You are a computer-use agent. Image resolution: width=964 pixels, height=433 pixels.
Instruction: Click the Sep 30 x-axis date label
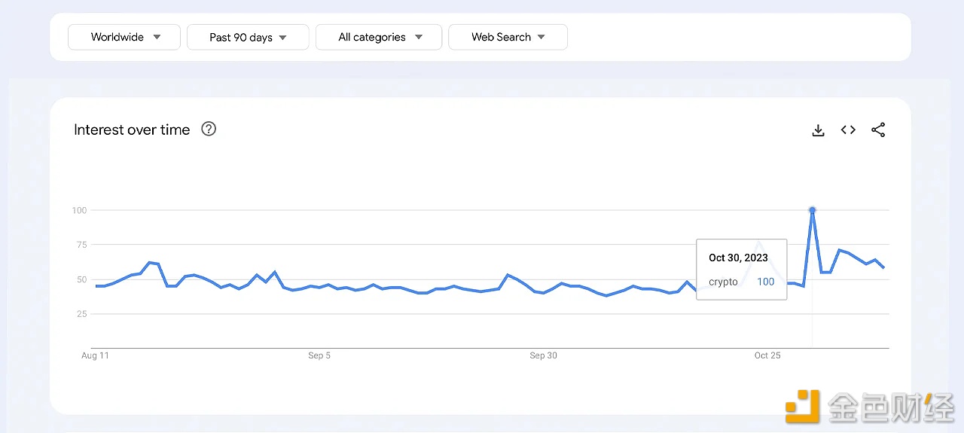543,355
